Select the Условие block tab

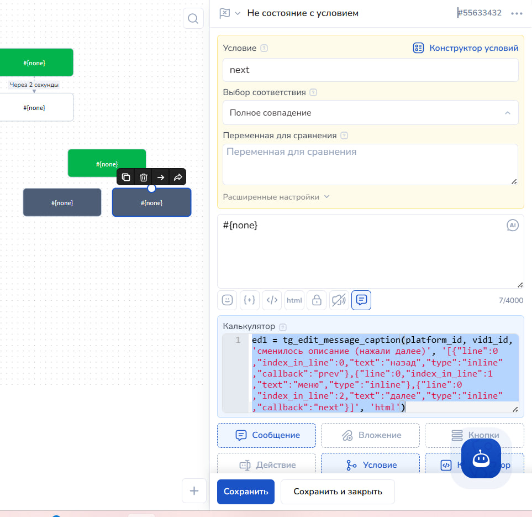[x=371, y=464]
